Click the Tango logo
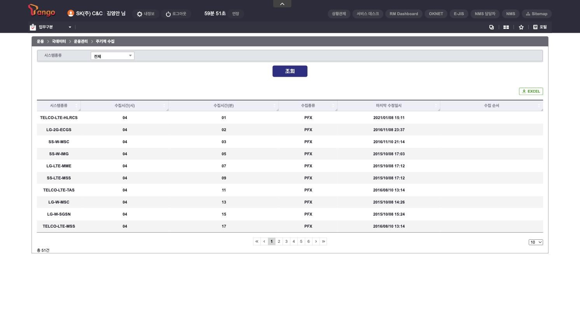The width and height of the screenshot is (580, 316). [42, 11]
